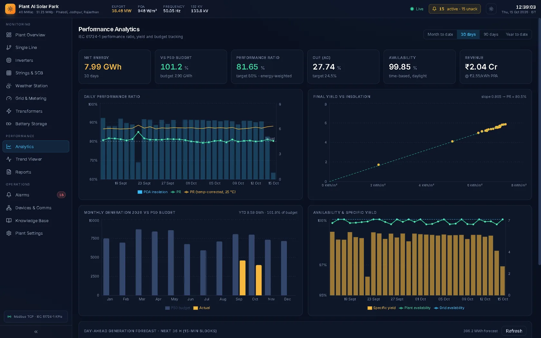Click the Reports document icon
Image resolution: width=541 pixels, height=338 pixels.
click(x=9, y=172)
